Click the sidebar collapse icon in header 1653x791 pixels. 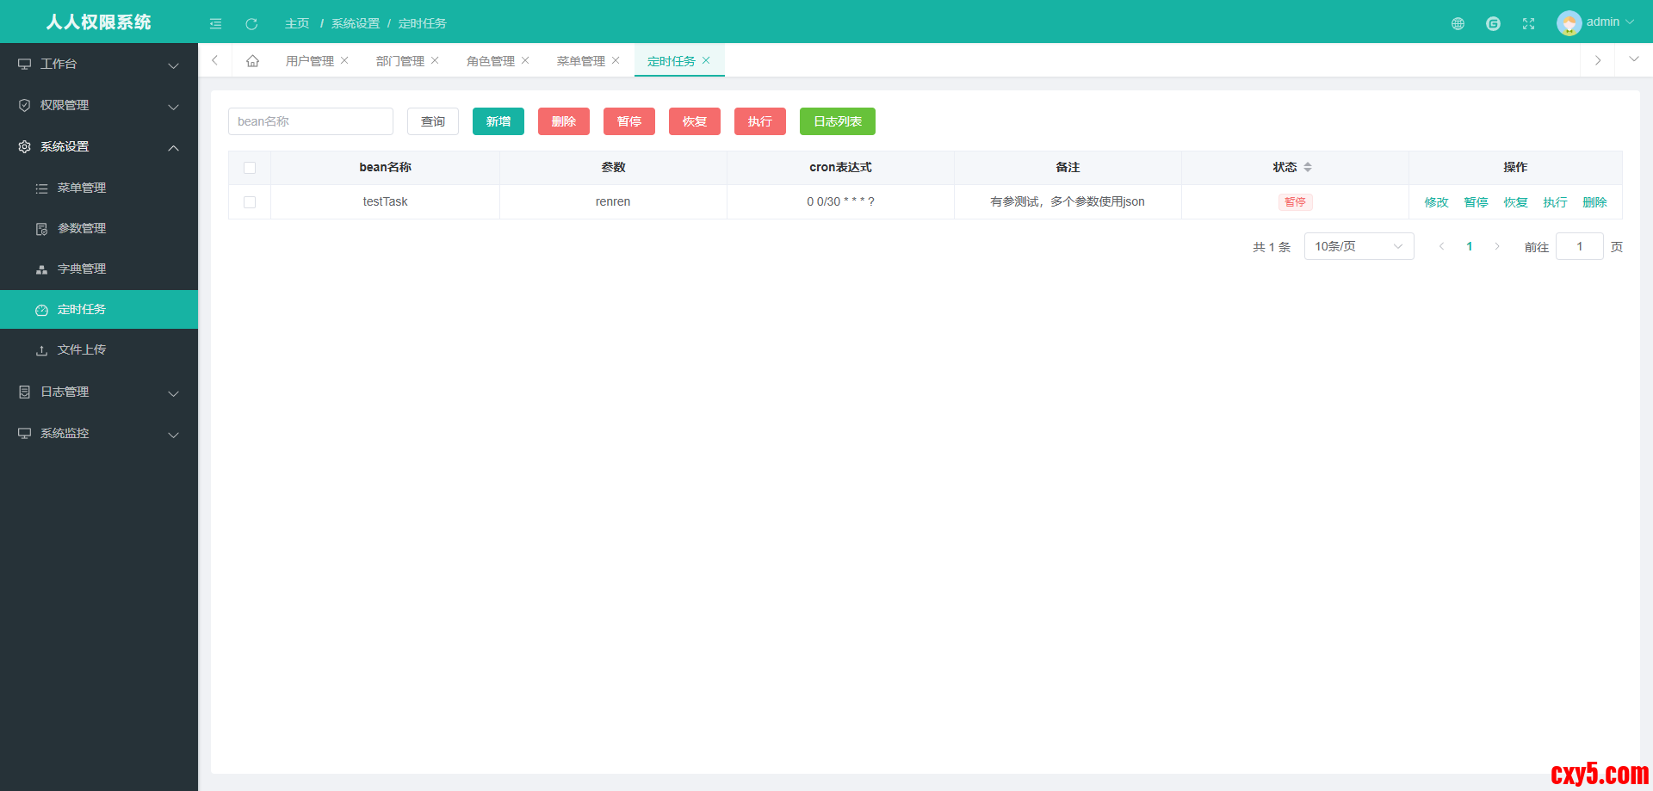215,23
